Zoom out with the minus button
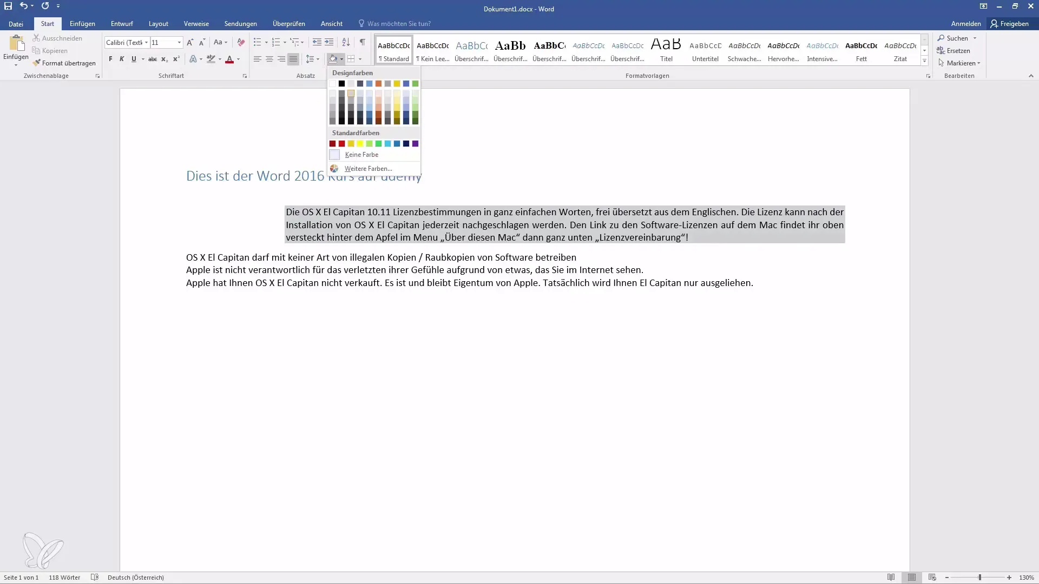Screen dimensions: 1039x584 pos(947,578)
